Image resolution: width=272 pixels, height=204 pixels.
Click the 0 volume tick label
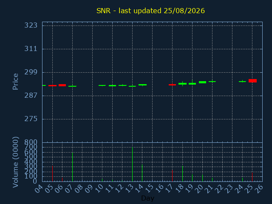35,181
